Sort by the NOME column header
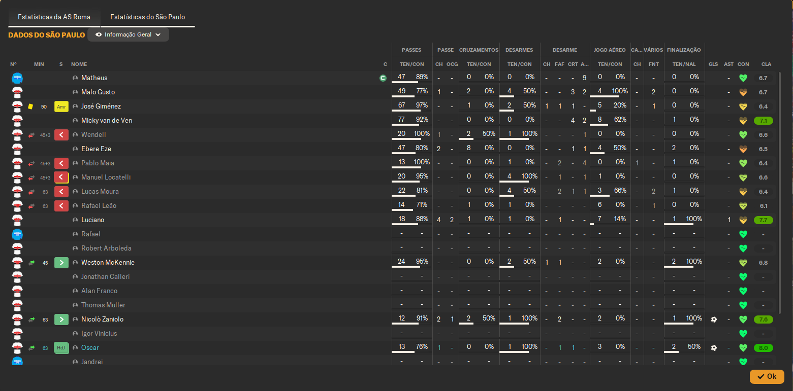 click(x=79, y=64)
